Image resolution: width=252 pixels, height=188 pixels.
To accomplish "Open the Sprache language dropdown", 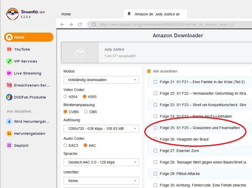I will click(101, 162).
